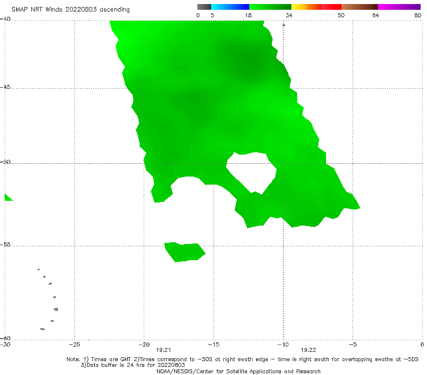Click the dark green wind maximum near -43
Screen dimensions: 427x375
[x=249, y=61]
